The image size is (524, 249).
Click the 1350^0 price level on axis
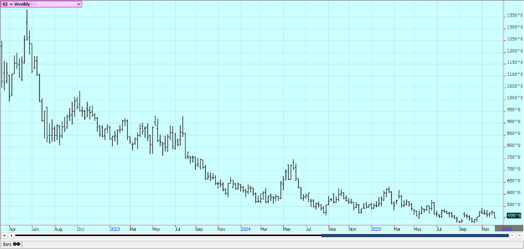click(515, 16)
